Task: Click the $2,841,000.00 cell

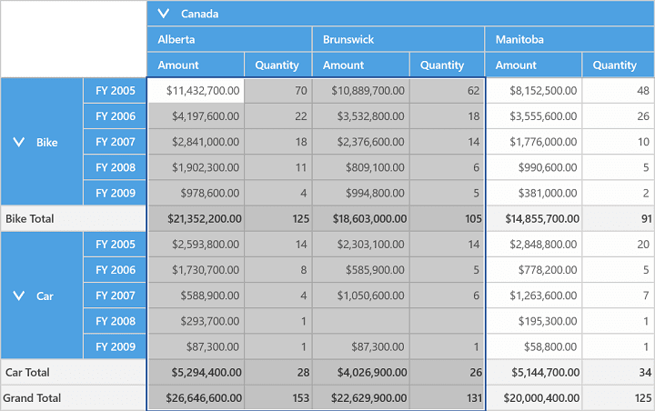Action: 196,142
